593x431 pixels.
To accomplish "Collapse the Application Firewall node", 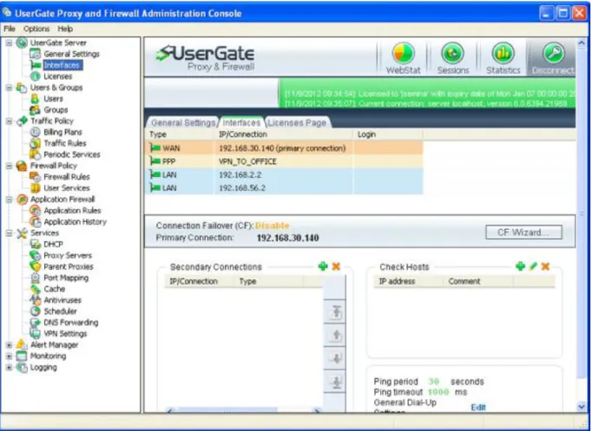I will coord(9,199).
